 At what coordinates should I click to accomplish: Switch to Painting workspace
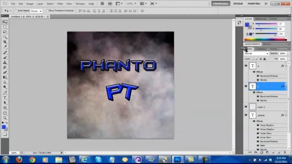pyautogui.click(x=254, y=4)
